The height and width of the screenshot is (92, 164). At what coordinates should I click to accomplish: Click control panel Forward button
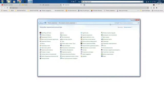tap(42, 23)
